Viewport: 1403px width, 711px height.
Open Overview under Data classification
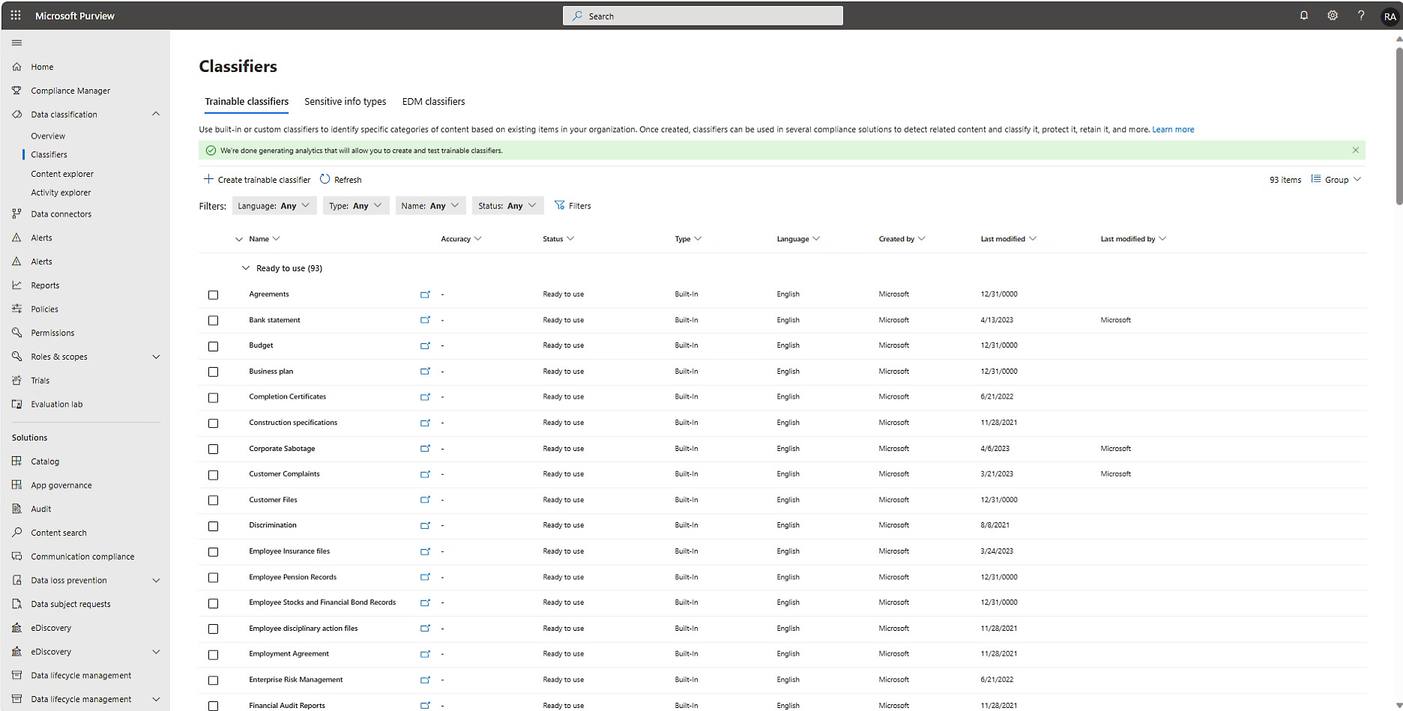click(48, 136)
